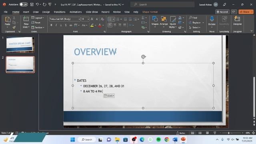The height and width of the screenshot is (144, 256).
Task: Increase list indent level
Action: 130,19
